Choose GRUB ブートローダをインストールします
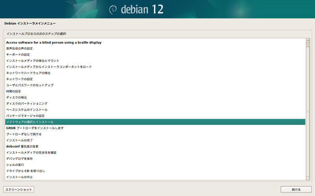 click(x=35, y=128)
